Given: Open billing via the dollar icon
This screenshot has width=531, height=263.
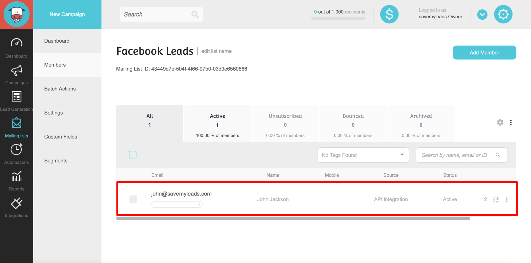Looking at the screenshot, I should coord(389,14).
